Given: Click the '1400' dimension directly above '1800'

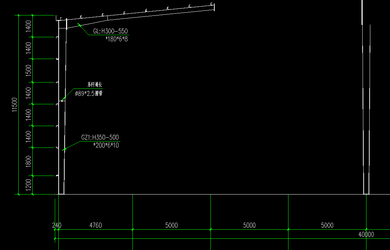Looking at the screenshot, I should click(x=28, y=137).
